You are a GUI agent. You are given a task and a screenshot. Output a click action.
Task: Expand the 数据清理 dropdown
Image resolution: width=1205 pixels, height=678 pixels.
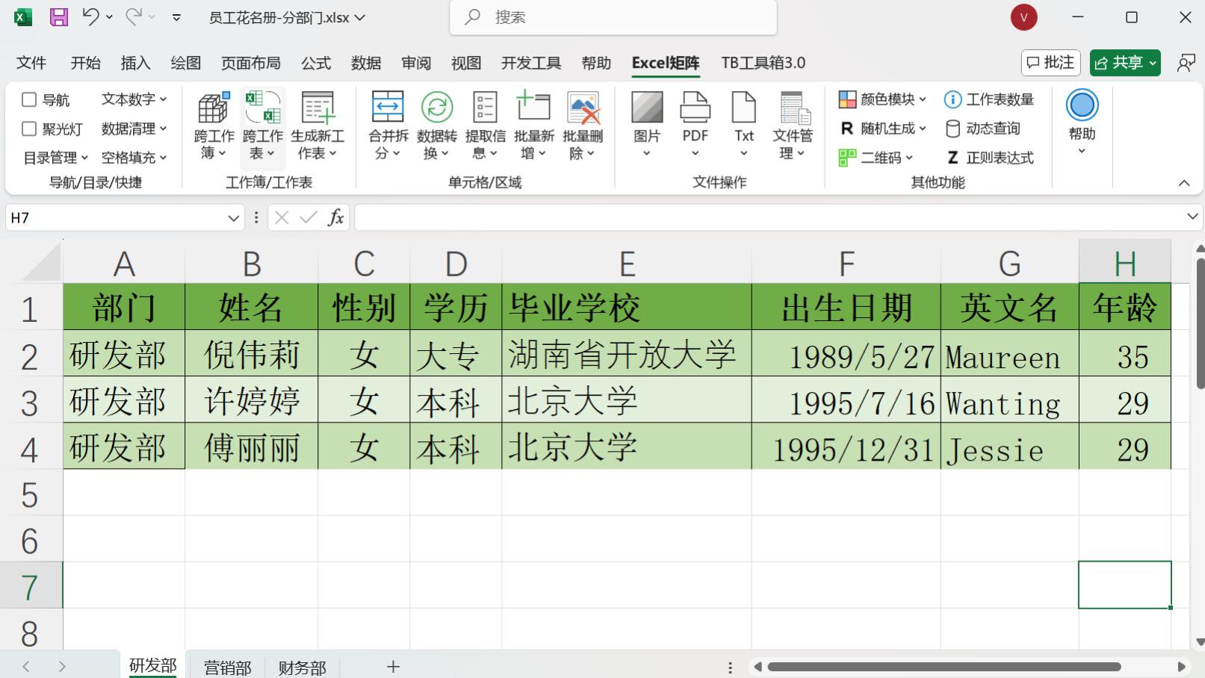(x=132, y=128)
